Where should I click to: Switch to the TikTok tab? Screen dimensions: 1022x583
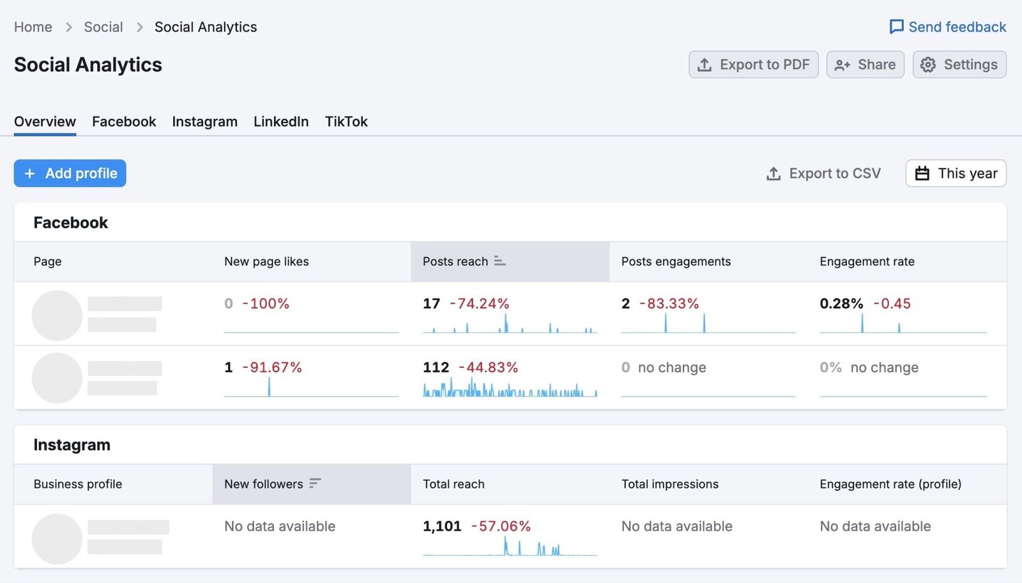pos(346,121)
